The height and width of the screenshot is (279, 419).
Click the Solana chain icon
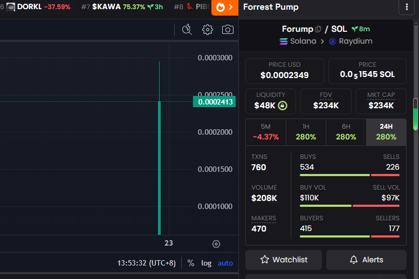click(x=284, y=41)
